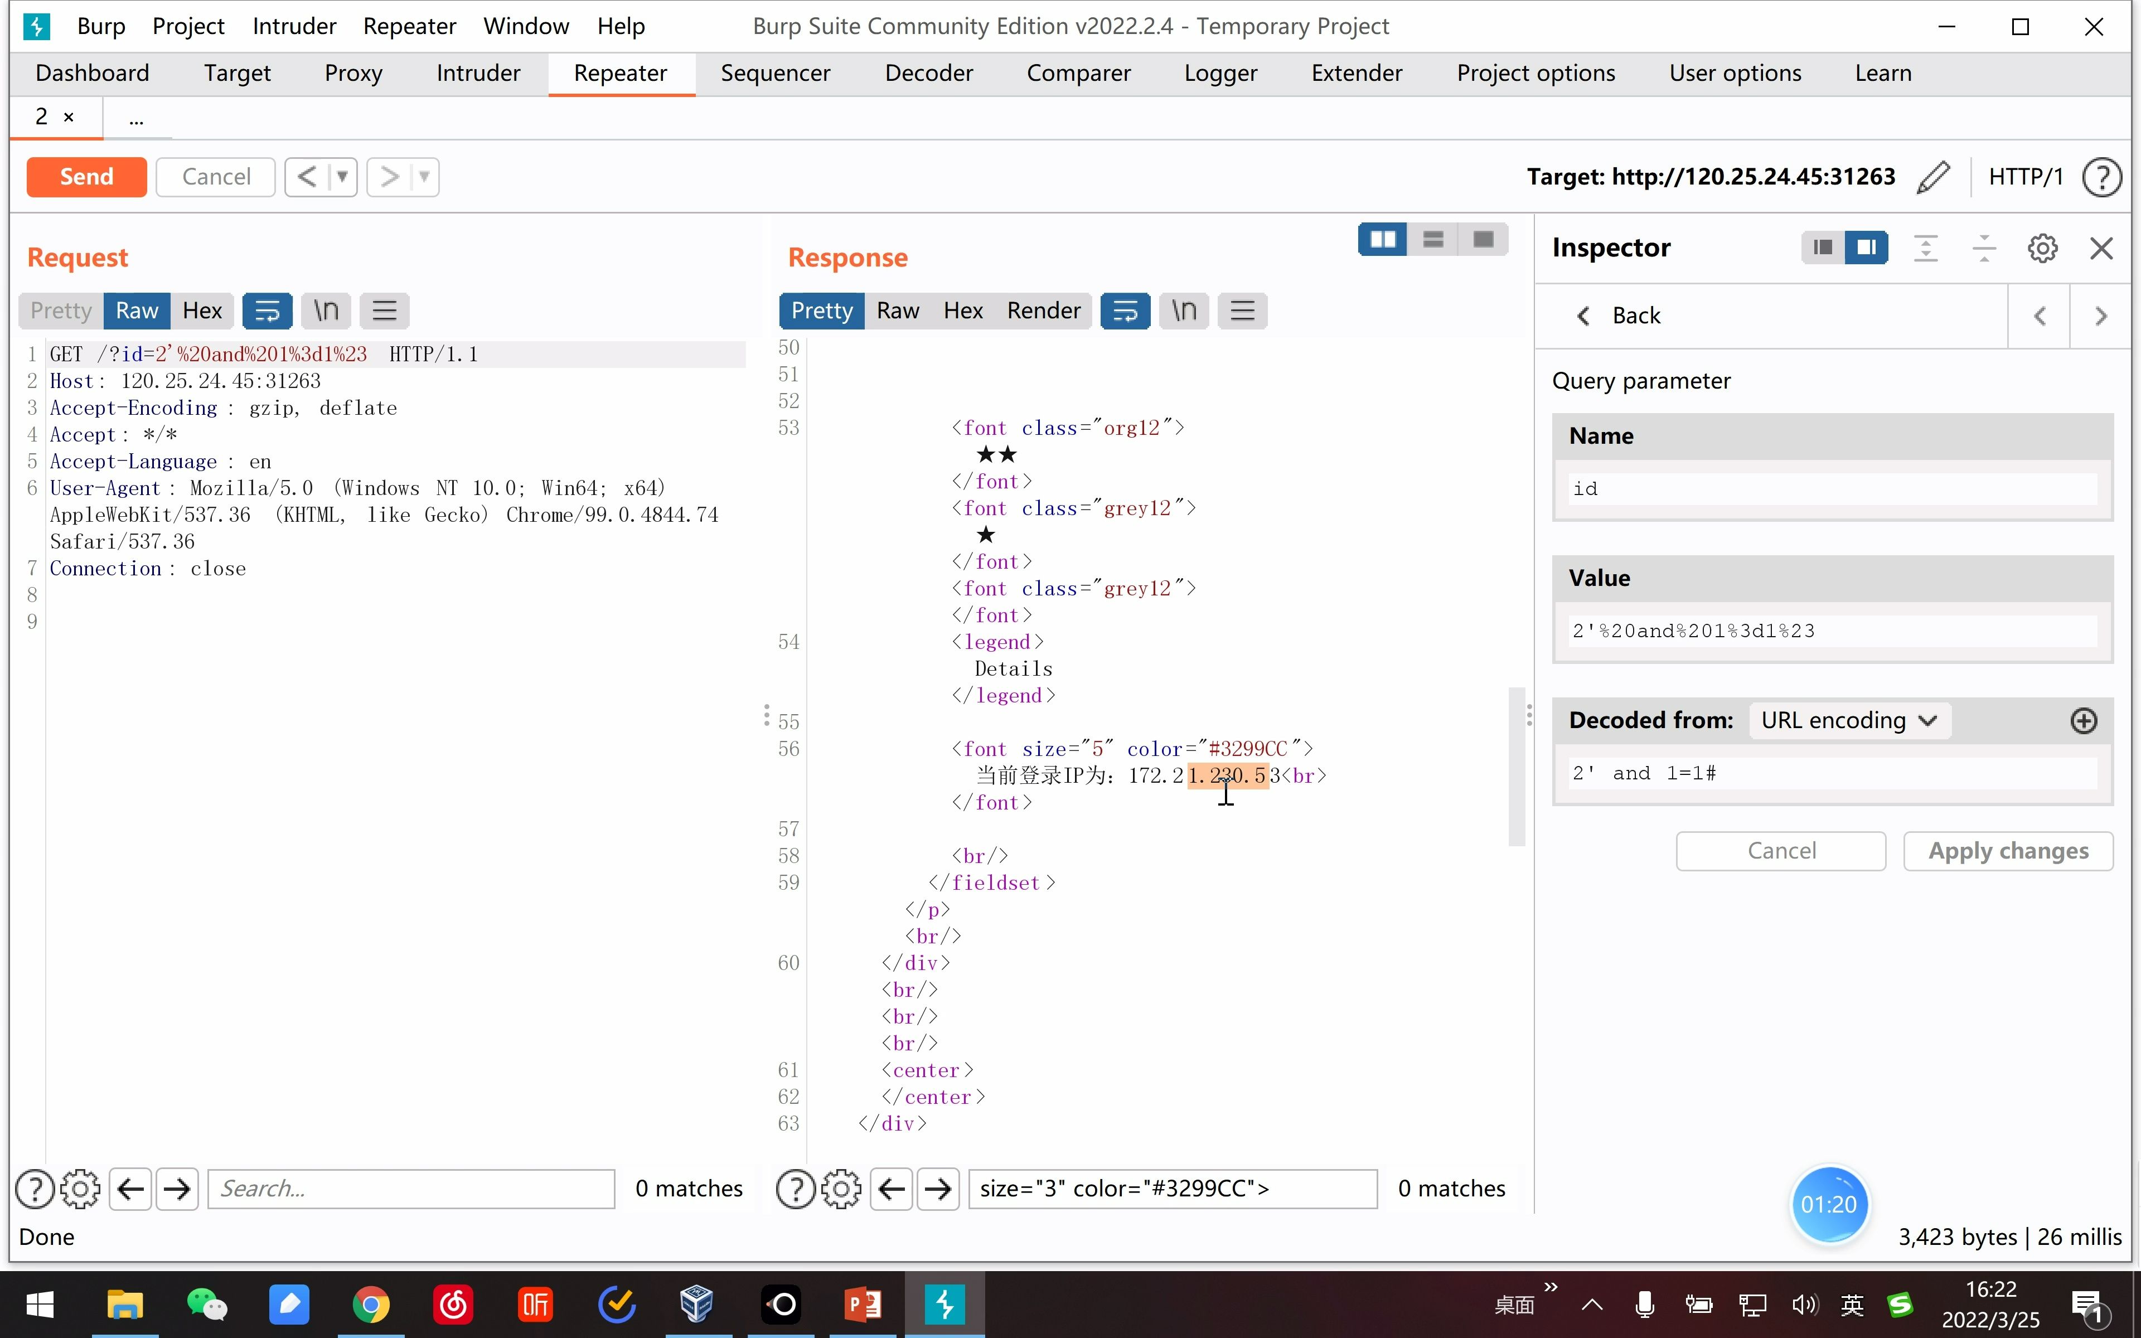Open the Logger tab
Screen dimensions: 2141x1338
(1220, 74)
